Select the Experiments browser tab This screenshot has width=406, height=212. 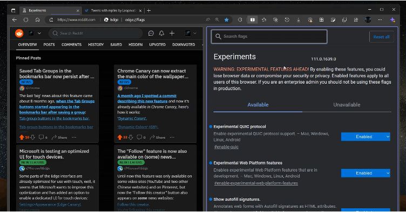click(x=51, y=11)
